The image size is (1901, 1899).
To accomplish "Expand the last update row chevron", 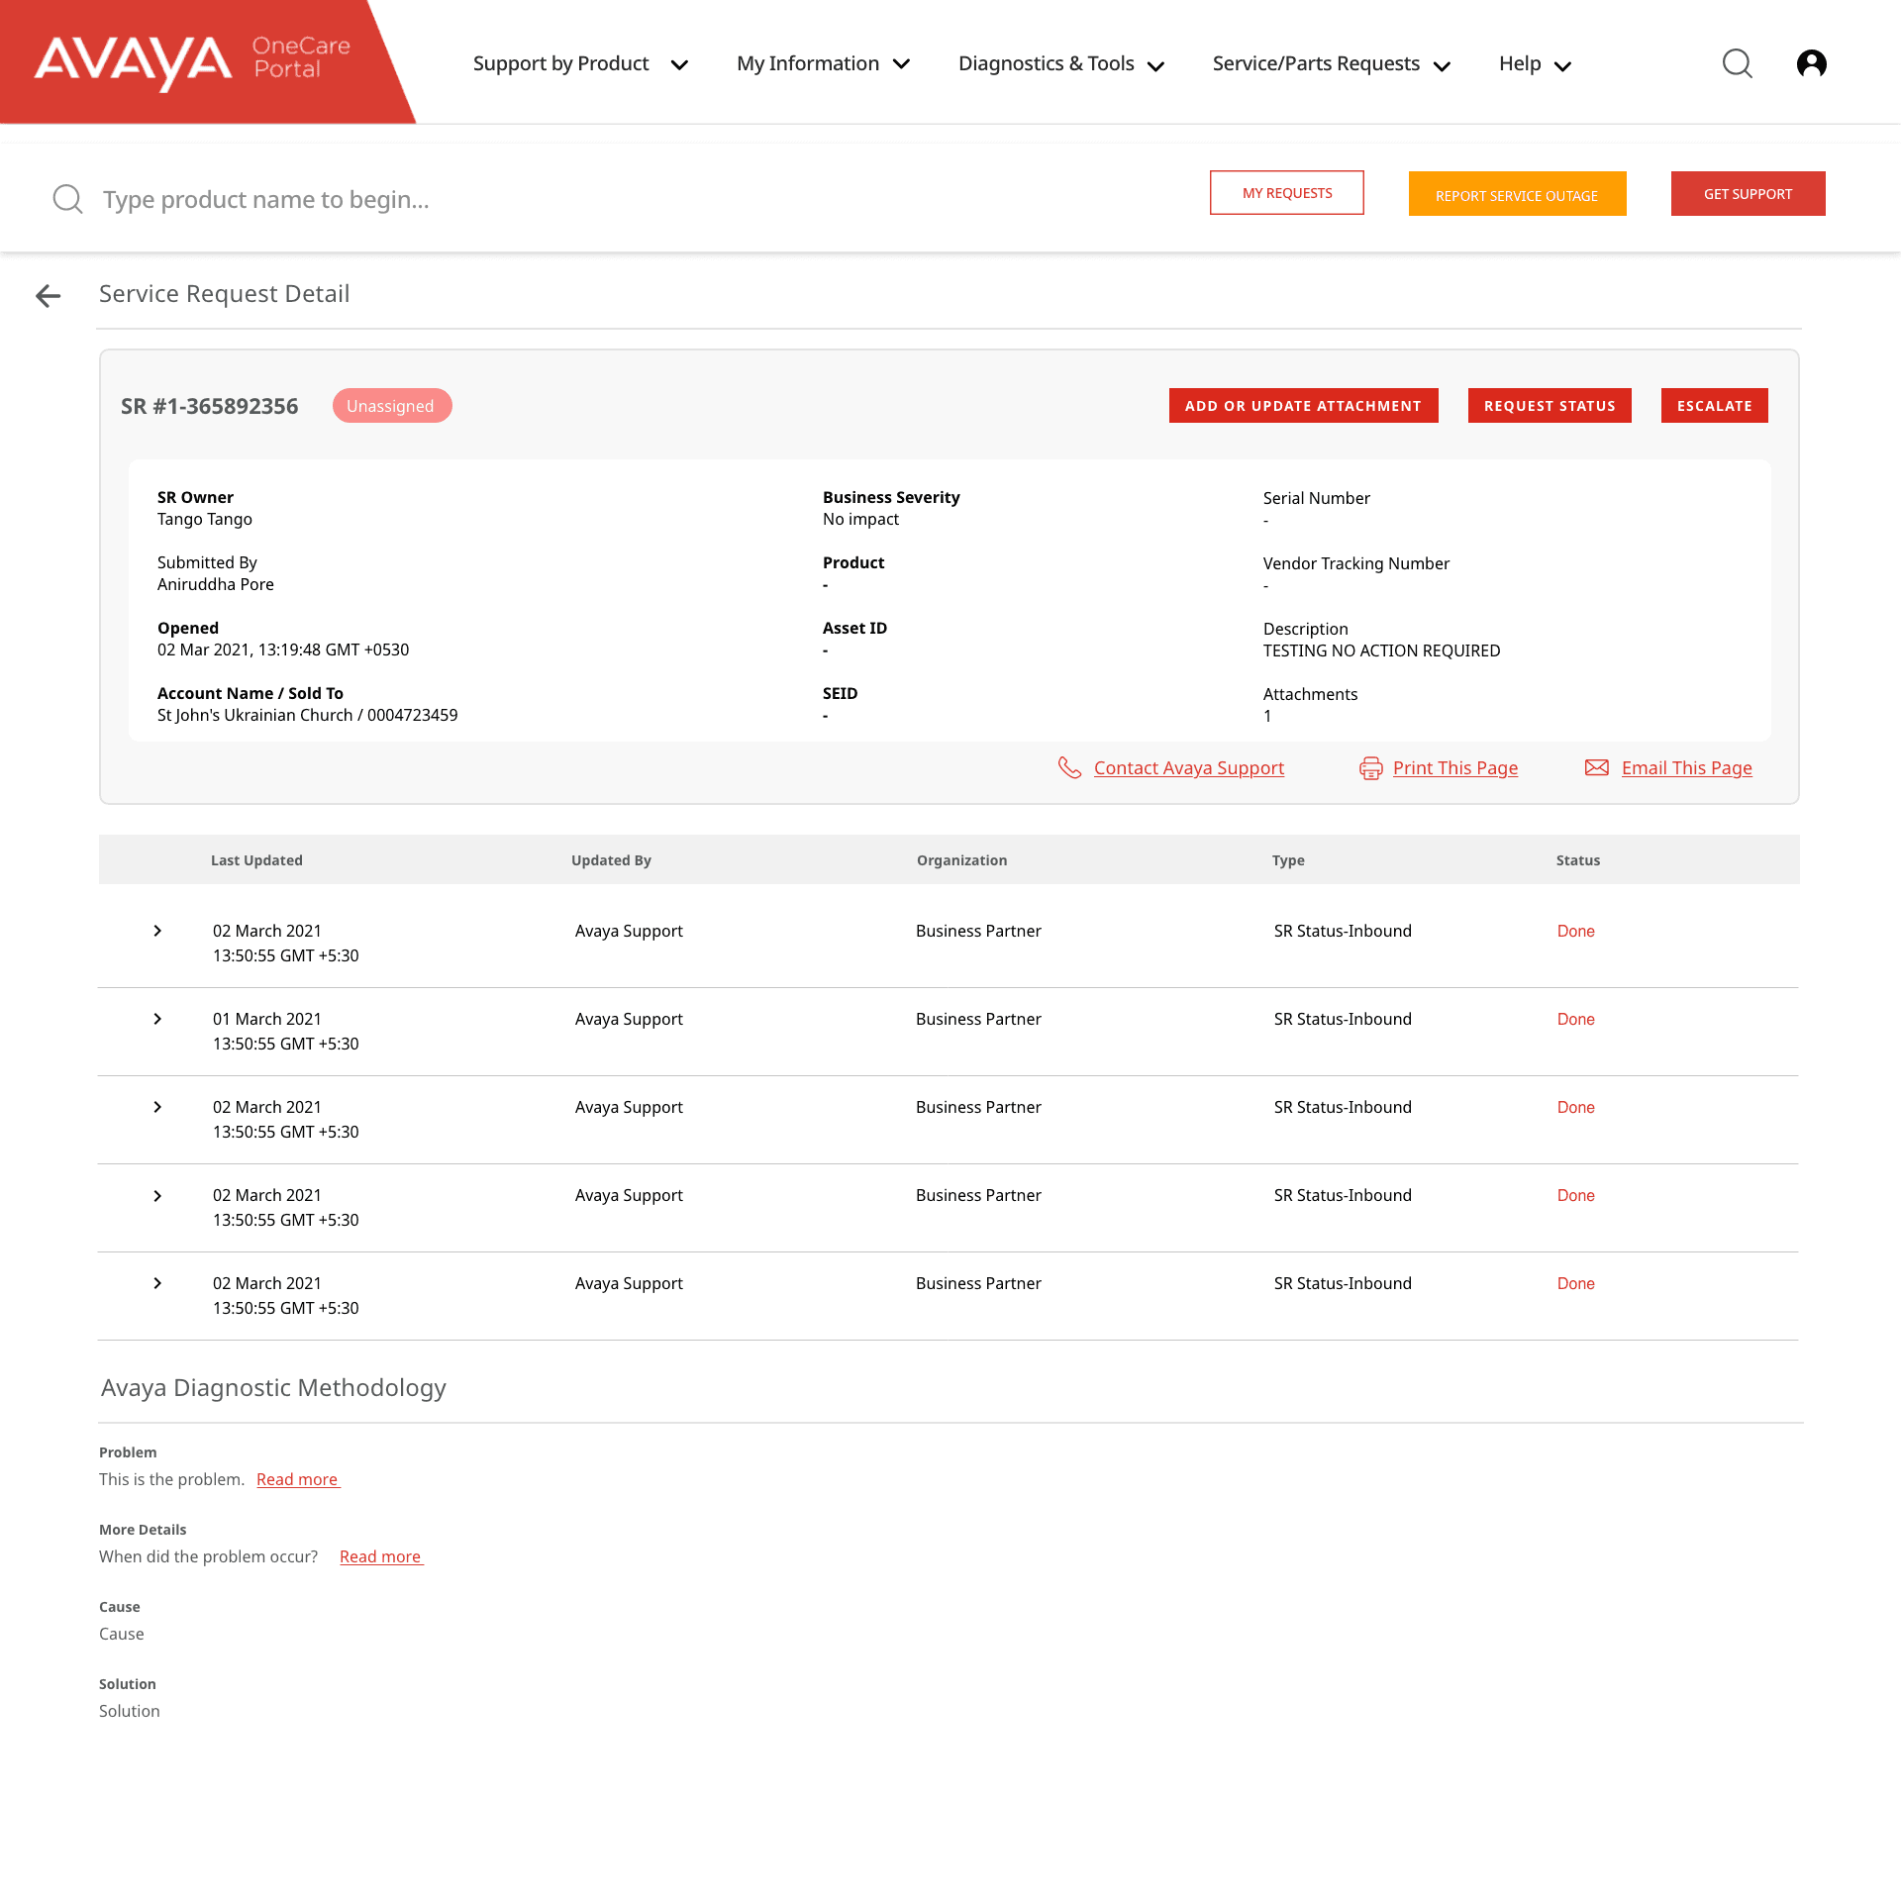I will [157, 1283].
